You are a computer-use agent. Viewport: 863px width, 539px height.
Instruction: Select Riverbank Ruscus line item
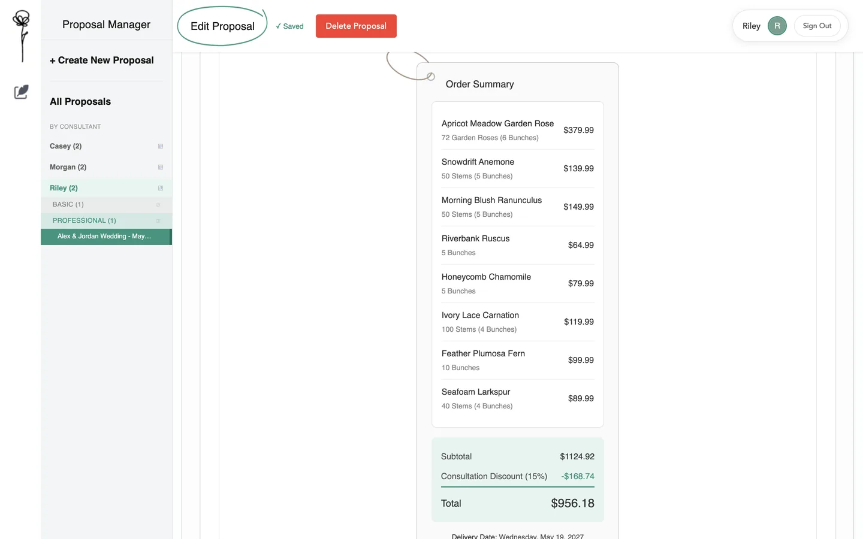pos(518,245)
